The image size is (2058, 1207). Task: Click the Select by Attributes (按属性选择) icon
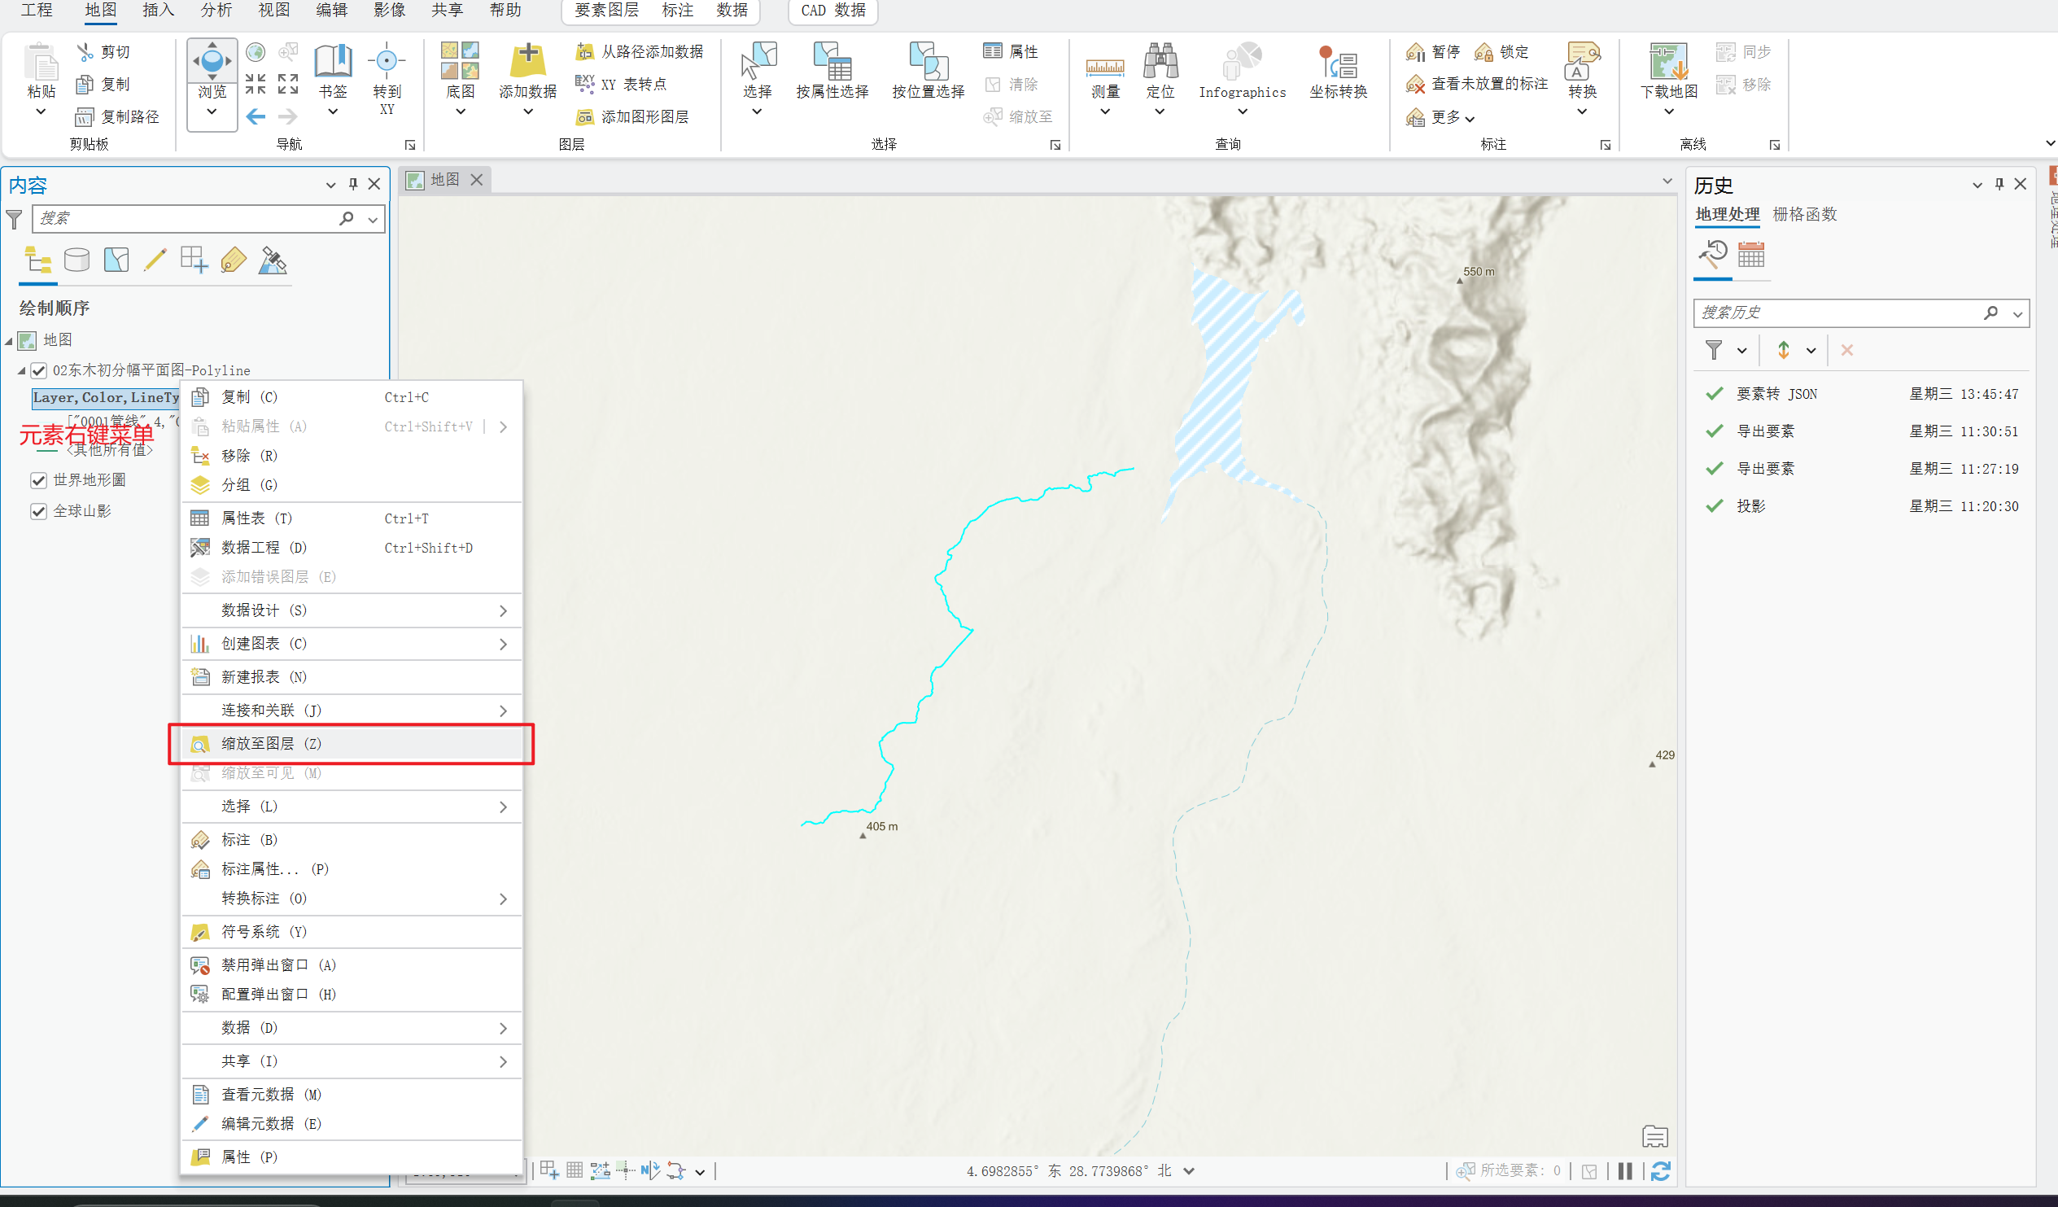[832, 62]
